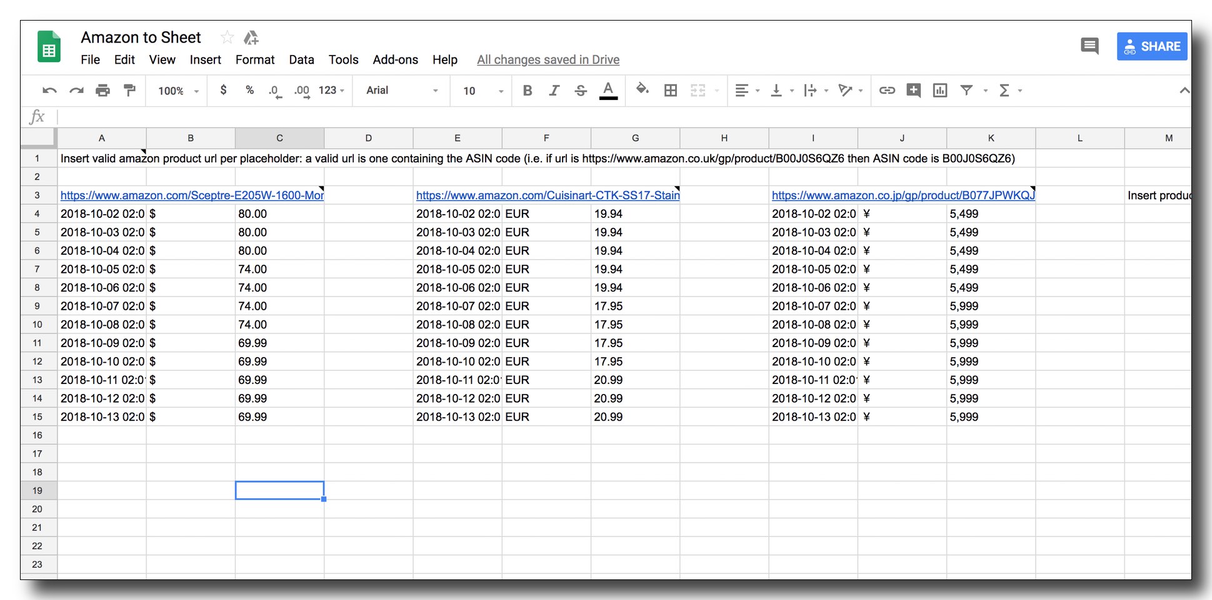Select the 5,499 cell in row 4
1212x600 pixels.
[x=991, y=214]
